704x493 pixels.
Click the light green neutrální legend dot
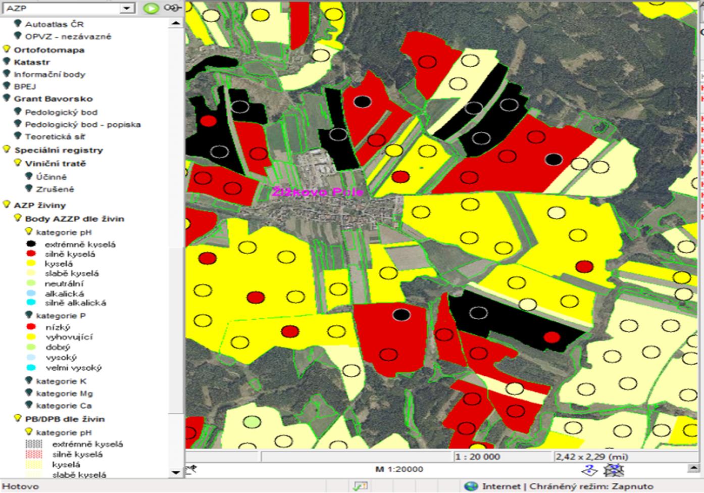point(31,283)
